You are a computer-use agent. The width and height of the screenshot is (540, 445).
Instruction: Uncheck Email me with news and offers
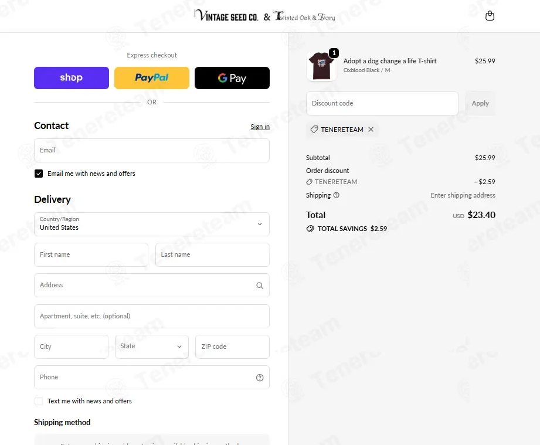pyautogui.click(x=39, y=174)
